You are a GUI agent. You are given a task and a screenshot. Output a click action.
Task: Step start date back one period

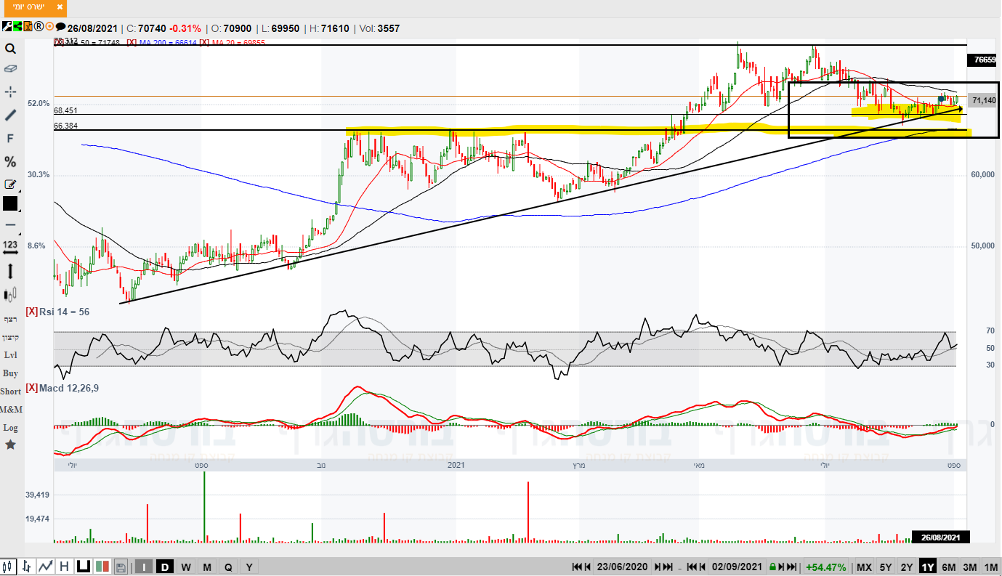tap(587, 567)
